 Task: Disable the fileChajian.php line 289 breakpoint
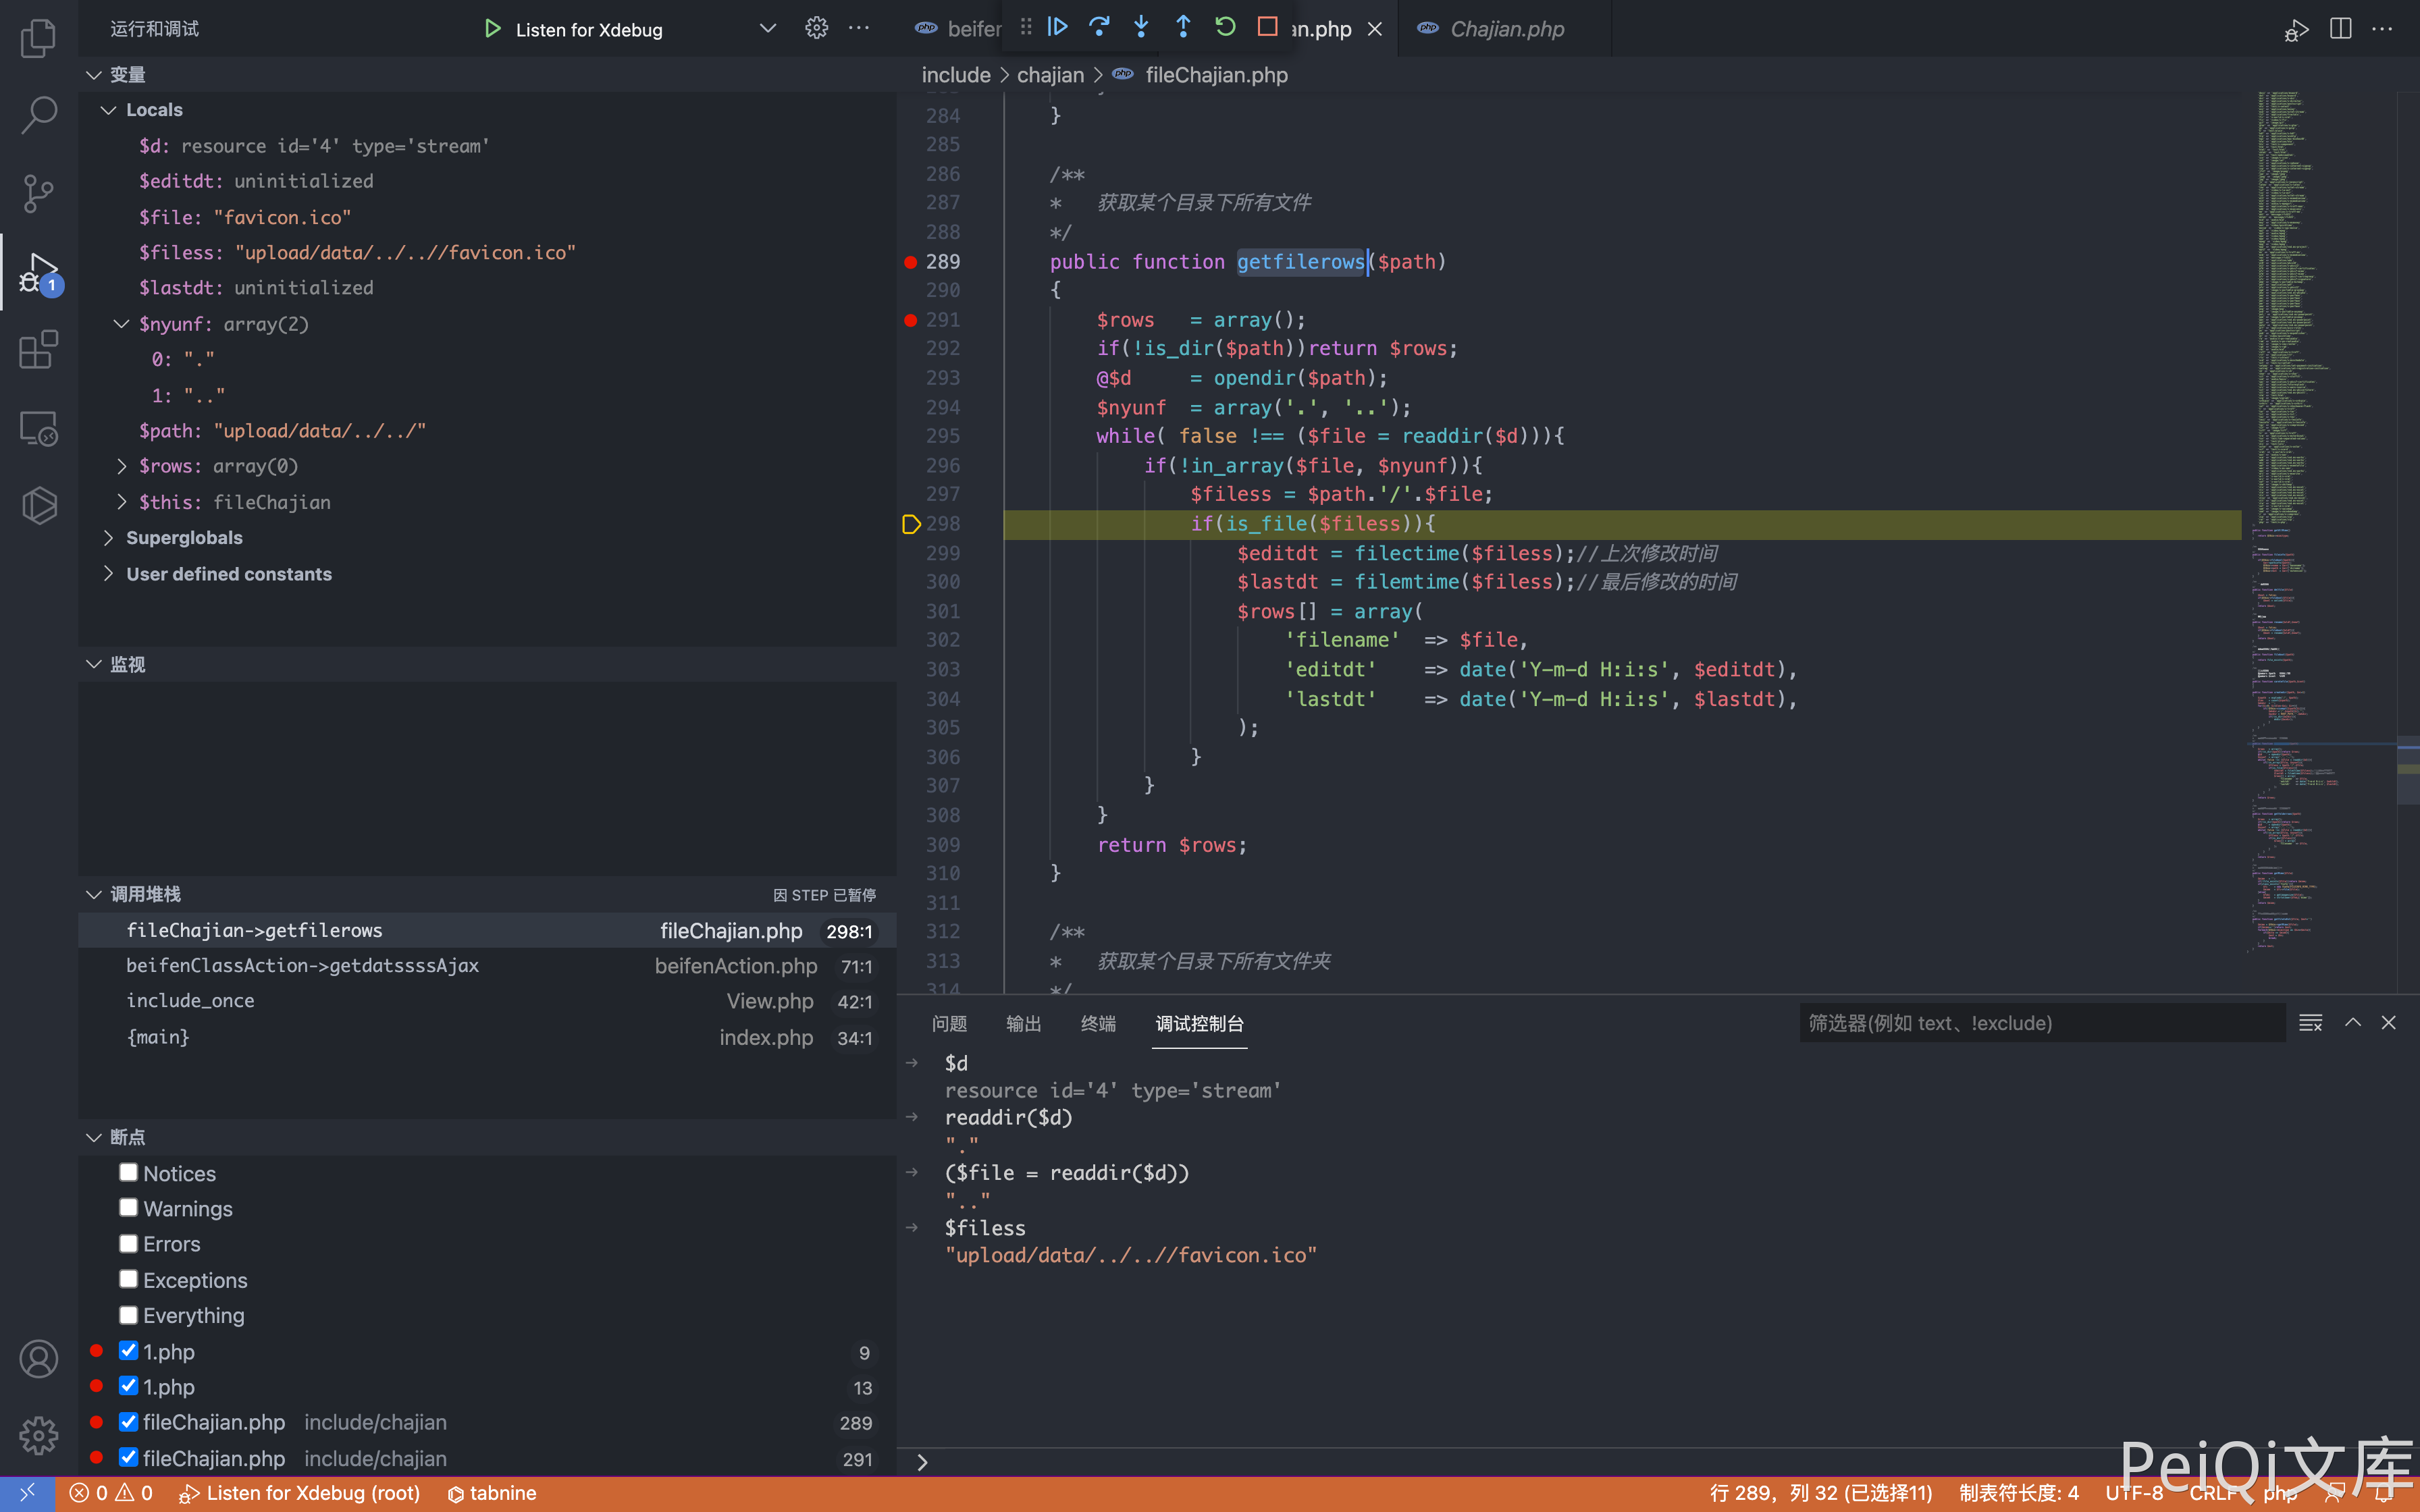tap(128, 1422)
